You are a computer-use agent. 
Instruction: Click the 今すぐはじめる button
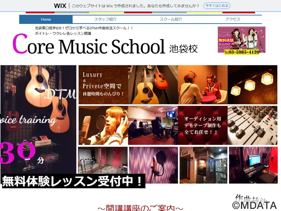tap(217, 6)
